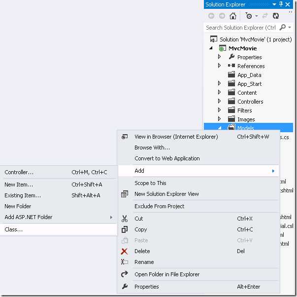This screenshot has width=297, height=297.
Task: Click the wrench icon beside Properties node
Action: point(231,57)
